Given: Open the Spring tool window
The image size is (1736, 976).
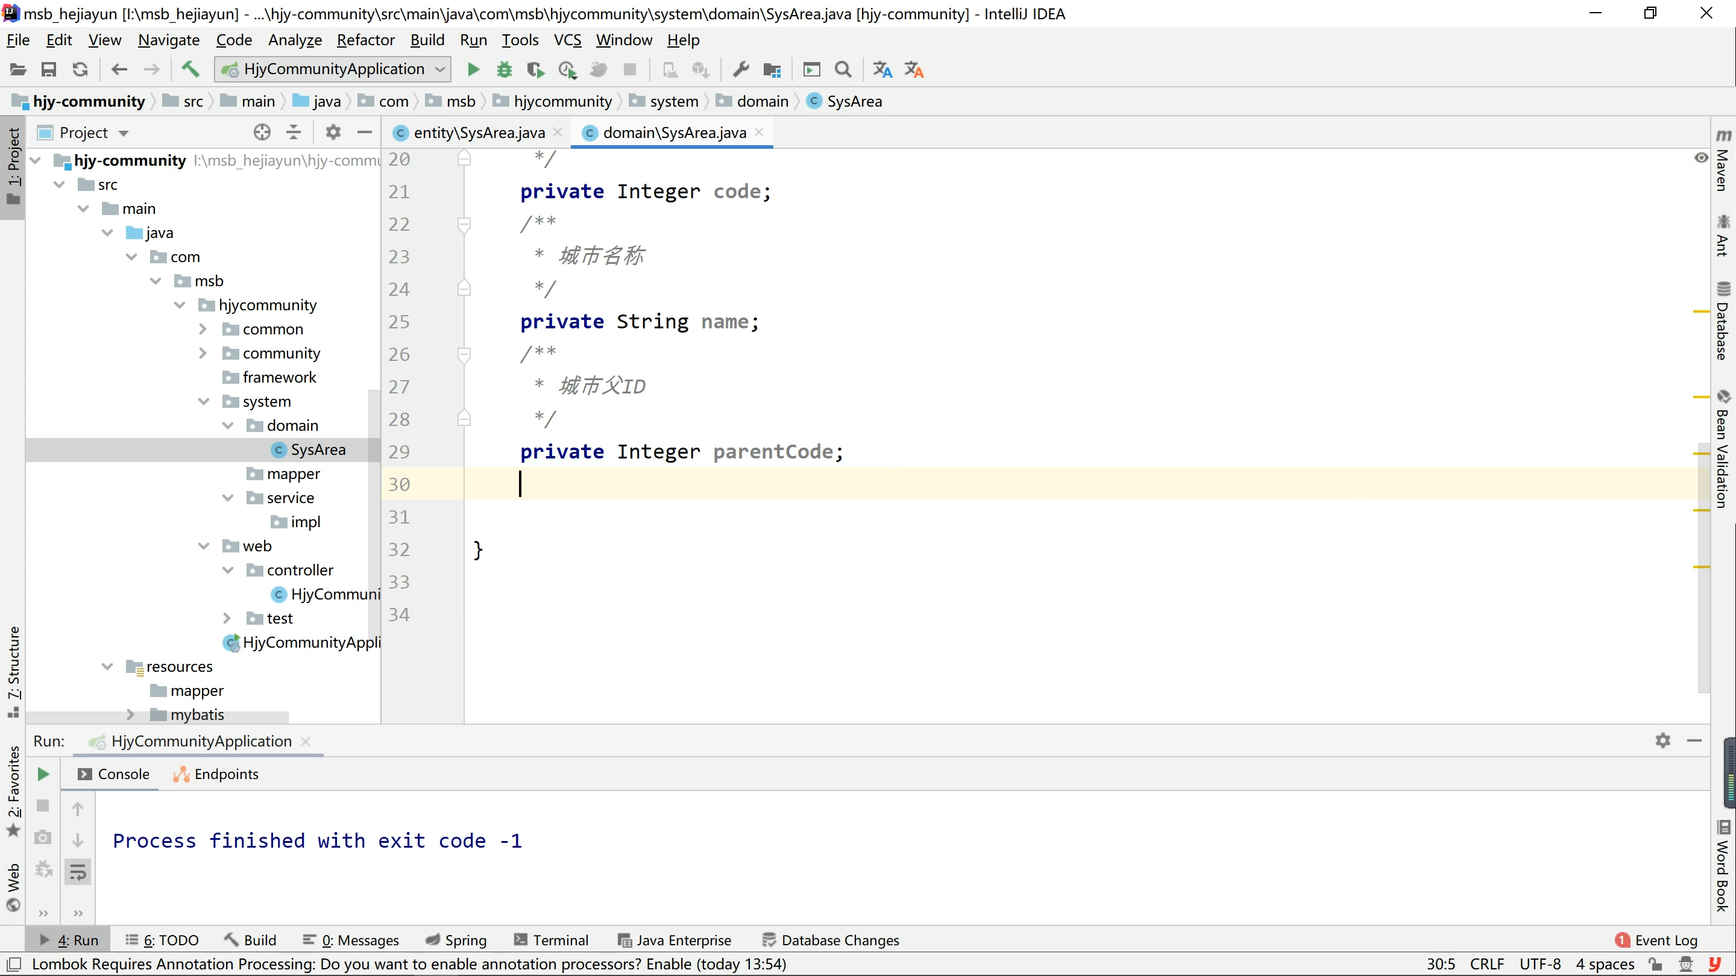Looking at the screenshot, I should click(456, 940).
